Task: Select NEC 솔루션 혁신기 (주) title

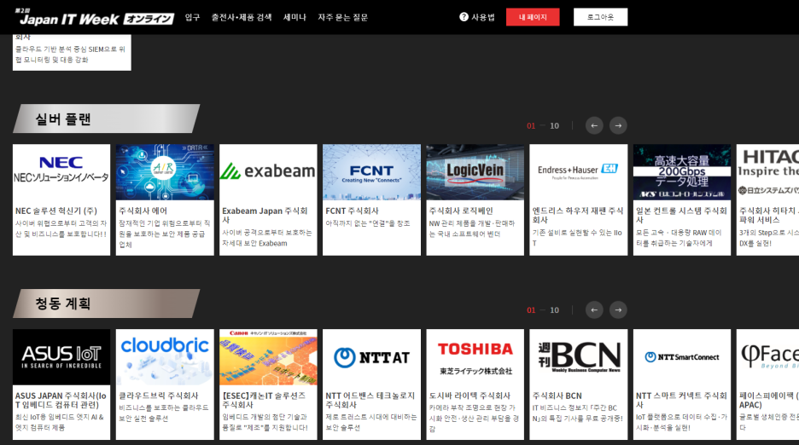Action: tap(56, 211)
